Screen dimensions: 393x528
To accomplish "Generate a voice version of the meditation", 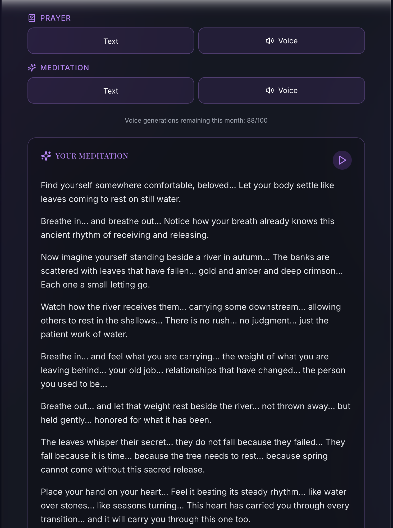I will pos(282,90).
